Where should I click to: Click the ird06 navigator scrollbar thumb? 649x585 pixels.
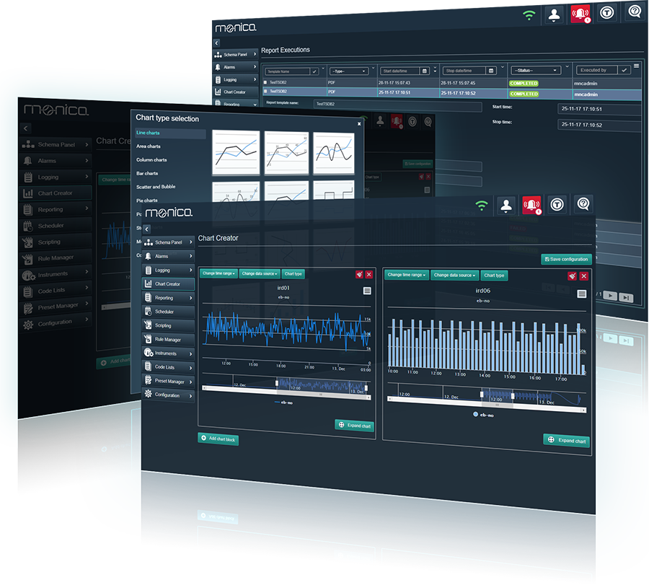click(x=497, y=405)
